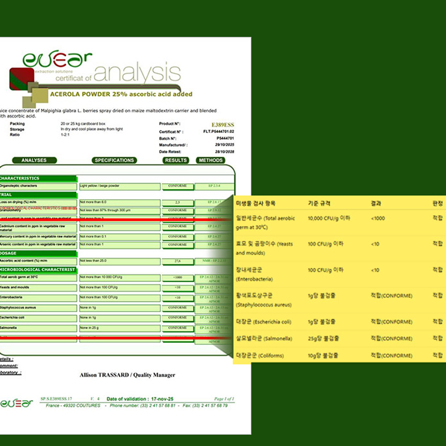The image size is (446, 446).
Task: Click the 'certificat of analysis' title
Action: (x=118, y=73)
